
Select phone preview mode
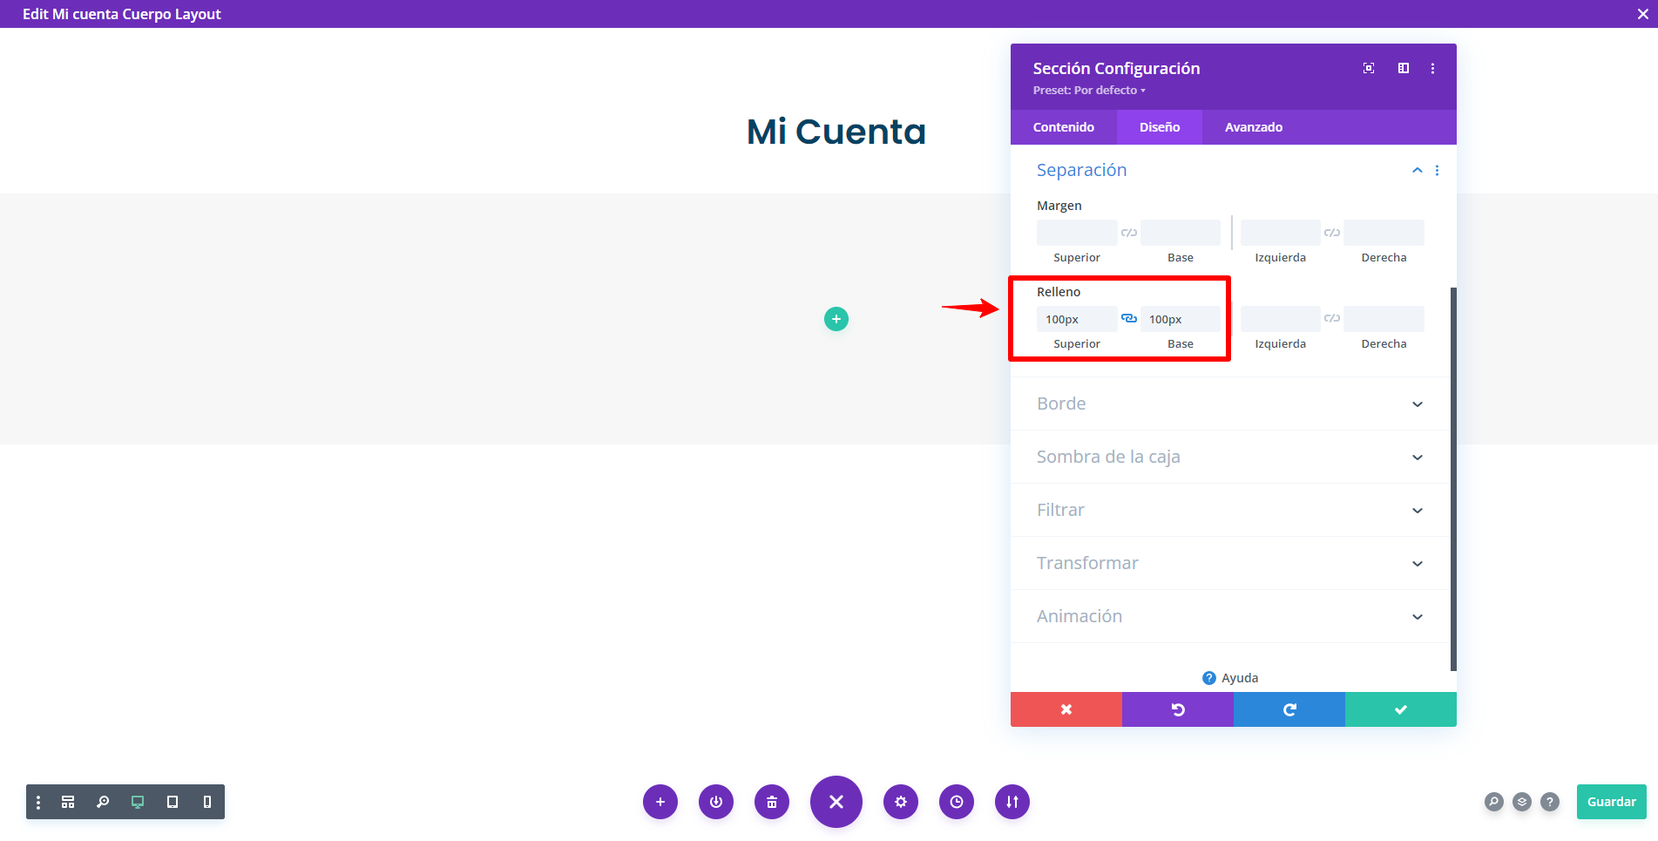pos(207,802)
